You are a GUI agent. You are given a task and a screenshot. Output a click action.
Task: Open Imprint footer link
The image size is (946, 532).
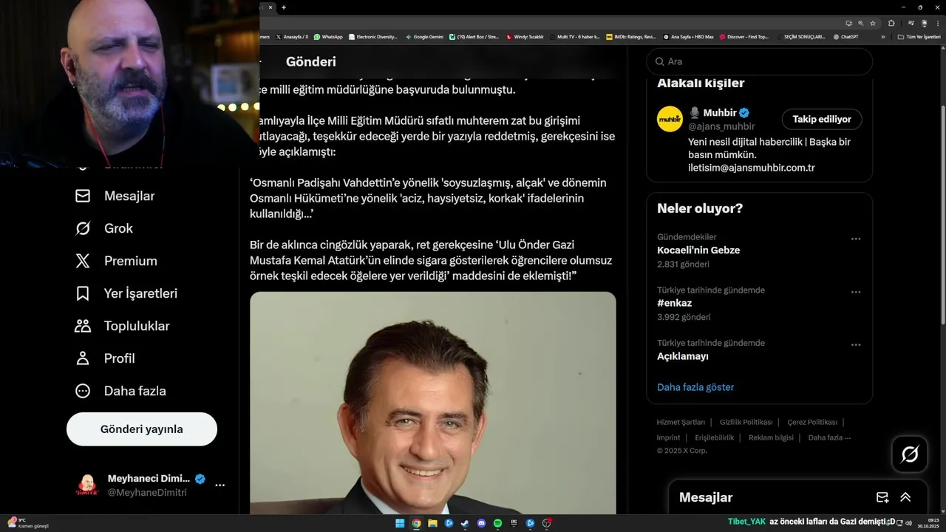[x=668, y=437]
